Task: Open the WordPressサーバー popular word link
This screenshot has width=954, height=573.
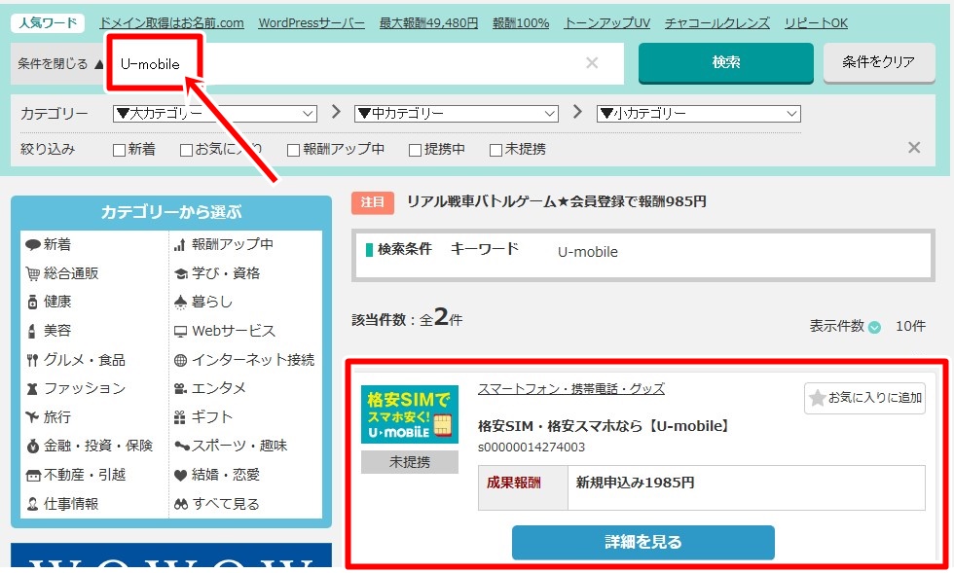Action: click(312, 23)
